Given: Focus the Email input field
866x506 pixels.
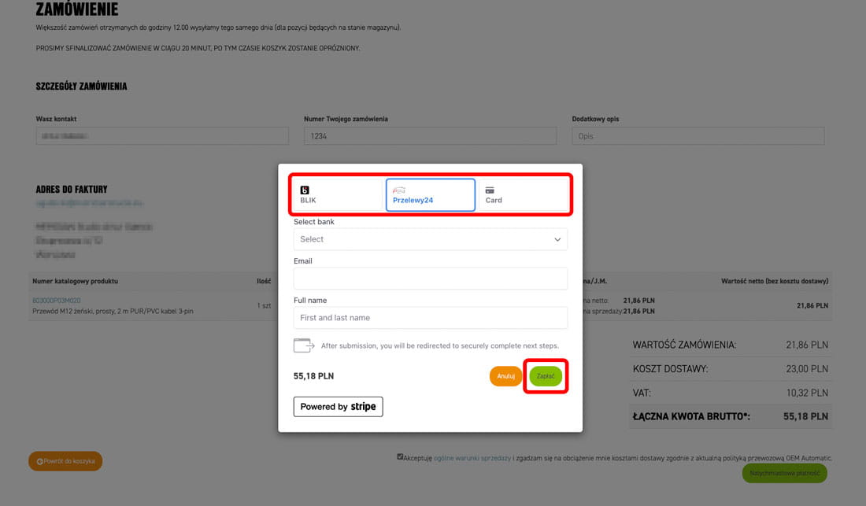Looking at the screenshot, I should [430, 279].
